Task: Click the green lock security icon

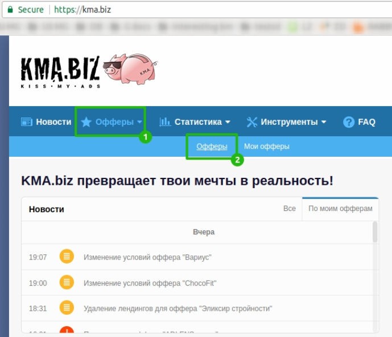Action: [10, 10]
